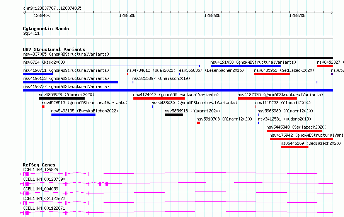
Task: Click chr9:128837767..128874065 coordinates text
Action: 53,8
